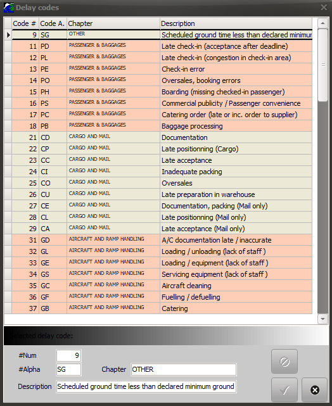The height and width of the screenshot is (406, 332).
Task: Sort by the Code # column header
Action: coord(25,23)
